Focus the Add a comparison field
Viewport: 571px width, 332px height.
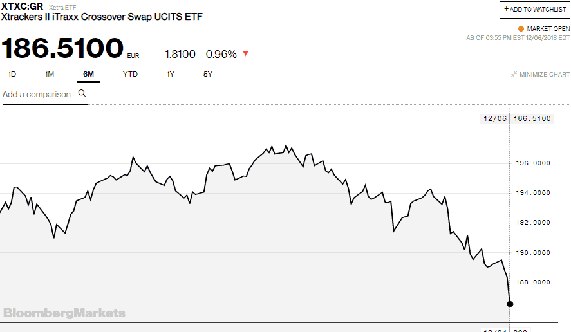pos(37,94)
